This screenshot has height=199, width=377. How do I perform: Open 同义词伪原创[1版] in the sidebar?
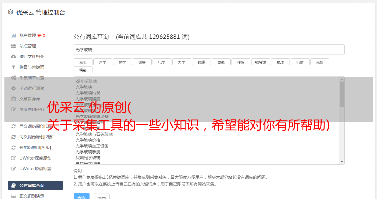click(36, 126)
